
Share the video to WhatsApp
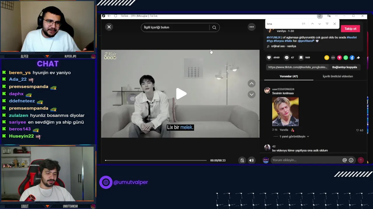(346, 58)
